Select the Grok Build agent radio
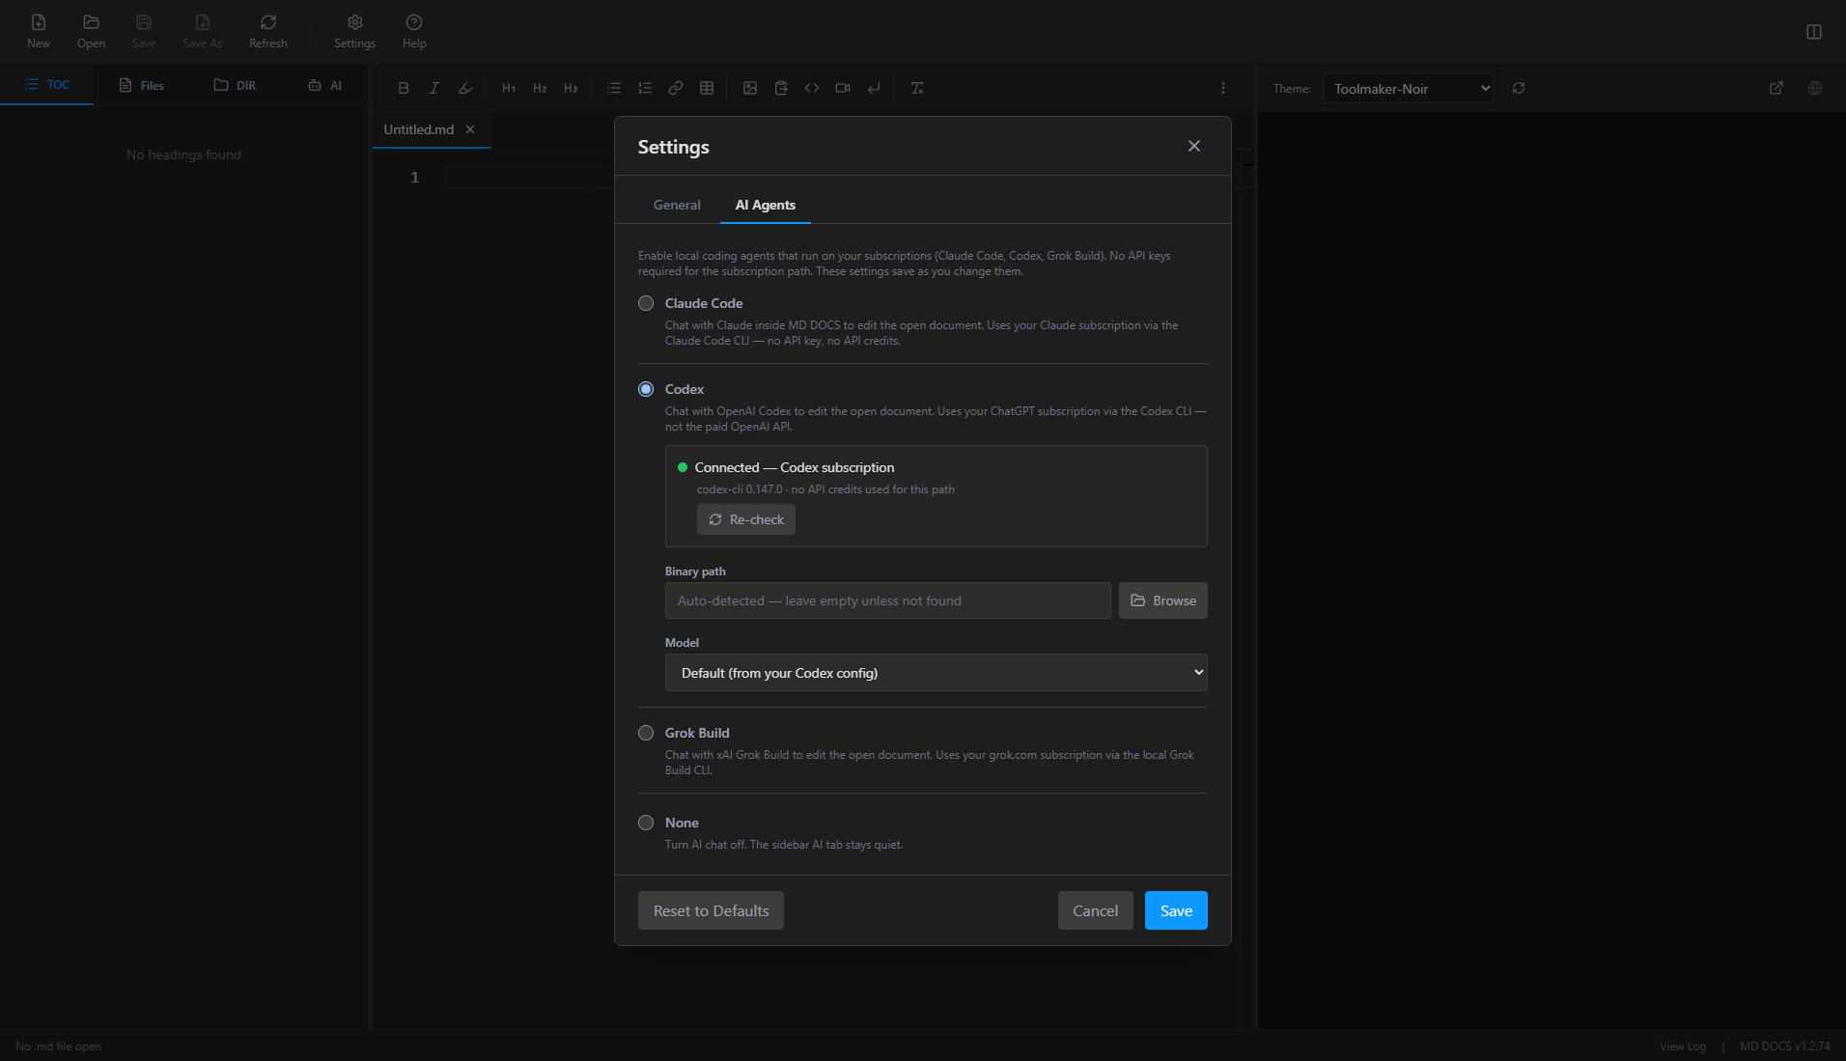The height and width of the screenshot is (1061, 1846). point(646,733)
